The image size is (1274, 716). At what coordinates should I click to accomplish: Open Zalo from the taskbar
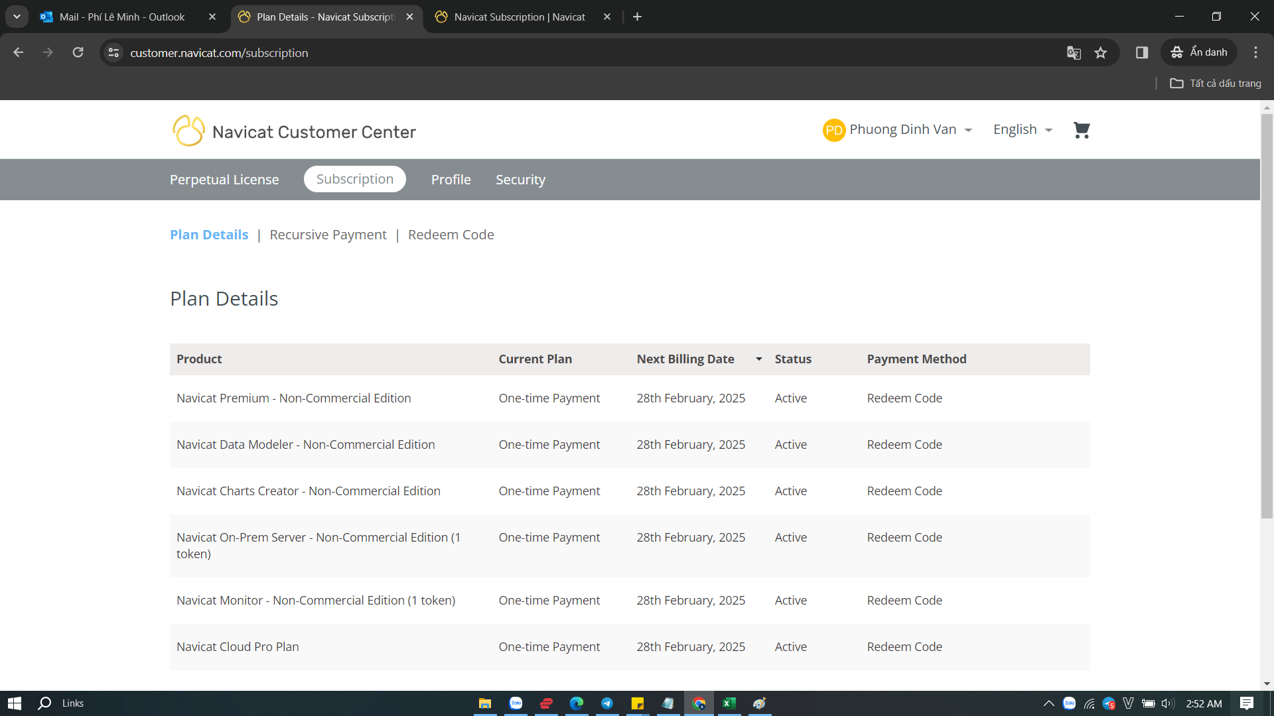(516, 703)
